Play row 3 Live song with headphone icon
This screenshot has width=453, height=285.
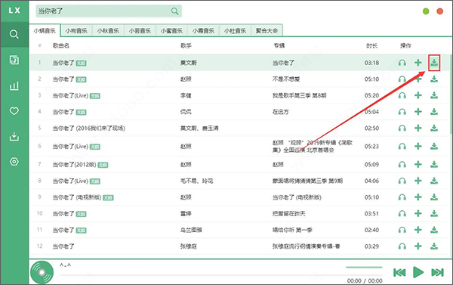pos(402,95)
